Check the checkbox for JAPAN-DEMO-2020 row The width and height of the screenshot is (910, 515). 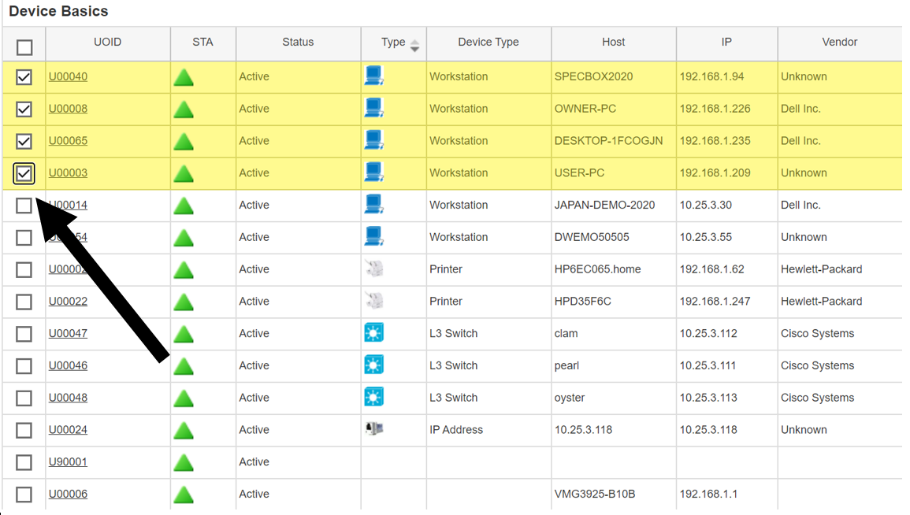(24, 206)
